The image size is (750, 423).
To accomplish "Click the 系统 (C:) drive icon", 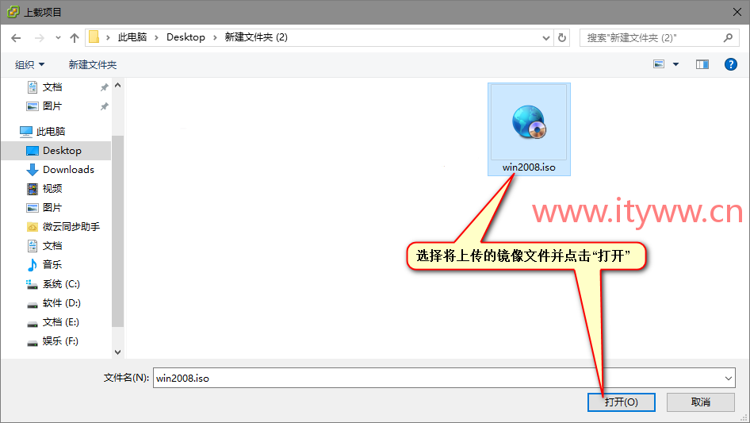I will coord(32,284).
